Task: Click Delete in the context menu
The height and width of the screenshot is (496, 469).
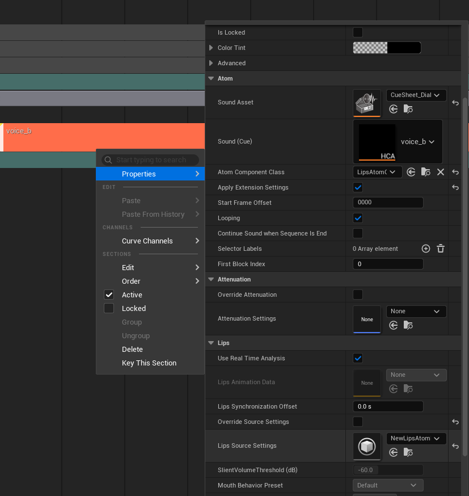Action: coord(132,350)
